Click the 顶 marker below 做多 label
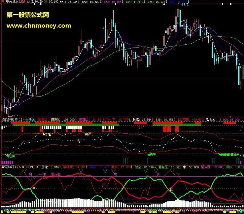This screenshot has width=244, height=214. pos(115,174)
